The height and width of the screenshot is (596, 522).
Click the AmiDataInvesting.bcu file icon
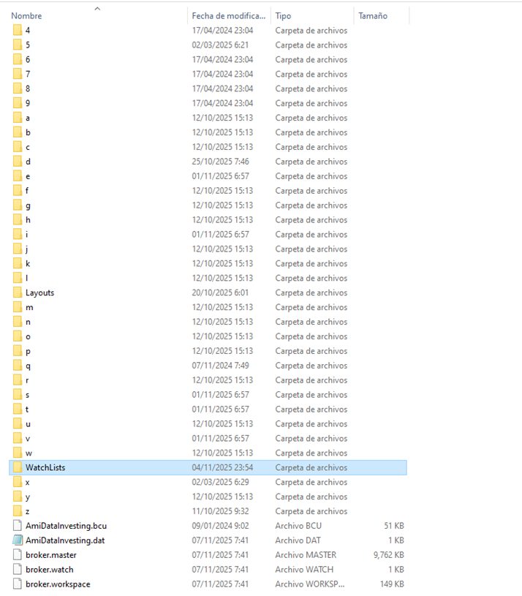pos(18,526)
